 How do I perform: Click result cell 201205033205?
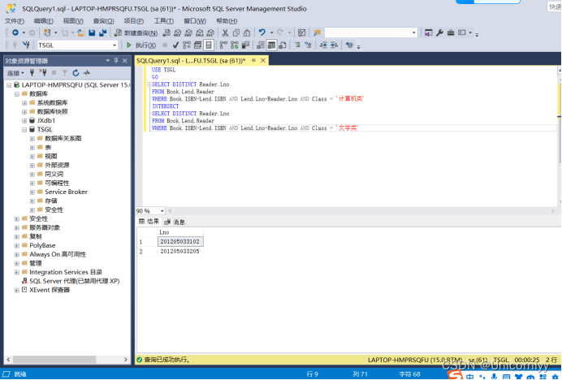[x=180, y=251]
